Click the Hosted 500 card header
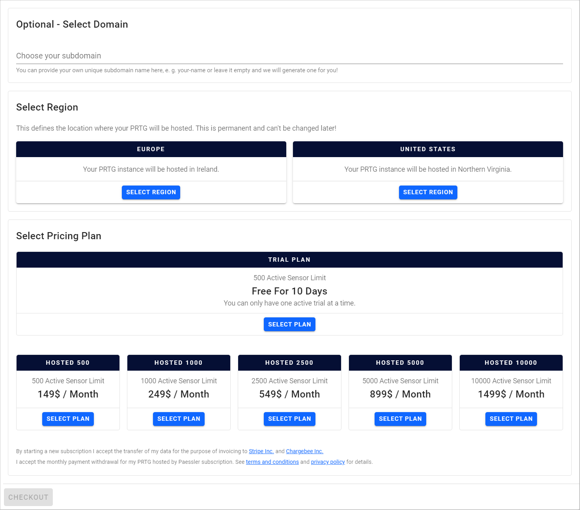 tap(68, 363)
